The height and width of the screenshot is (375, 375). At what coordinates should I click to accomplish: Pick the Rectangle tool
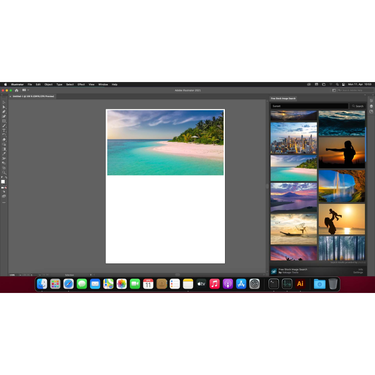pyautogui.click(x=4, y=121)
